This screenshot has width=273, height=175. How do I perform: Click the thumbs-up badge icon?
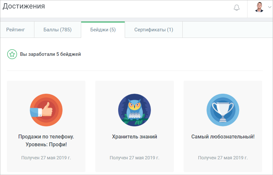(x=46, y=110)
